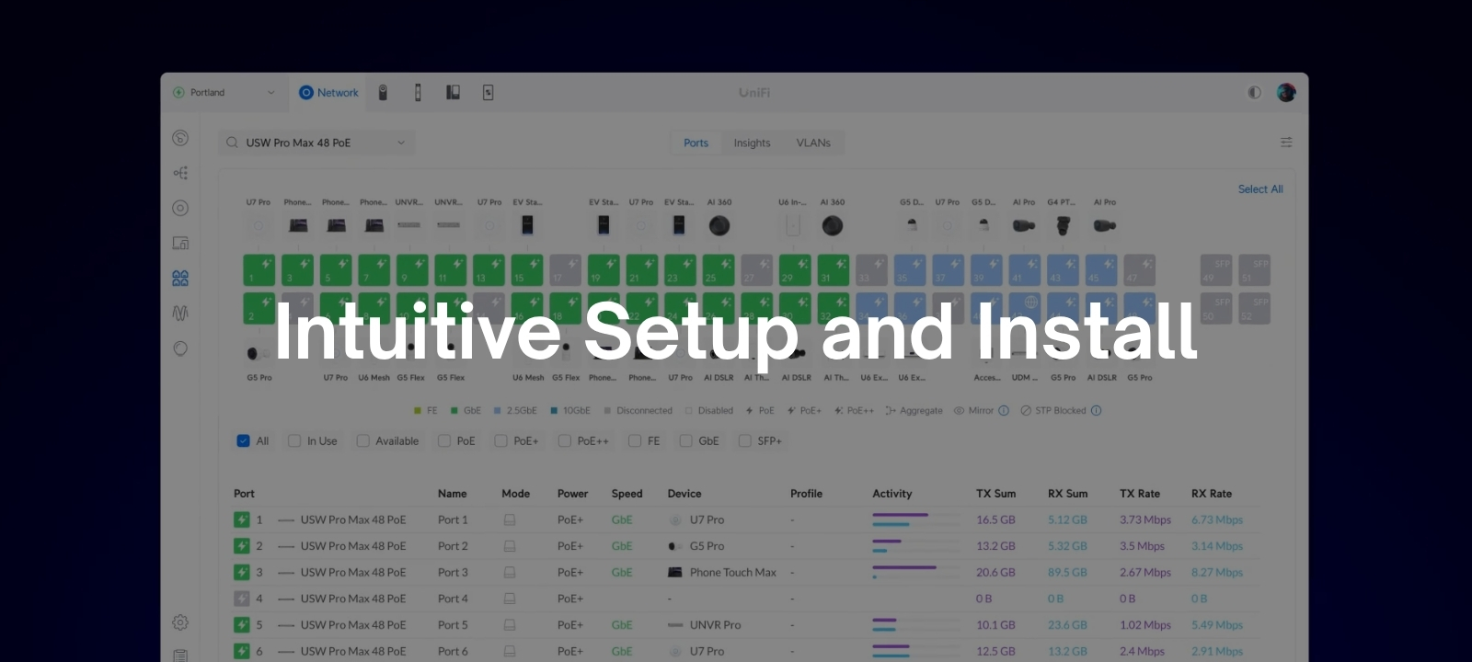1472x662 pixels.
Task: Click the STP Blocked legend info icon
Action: (1096, 411)
